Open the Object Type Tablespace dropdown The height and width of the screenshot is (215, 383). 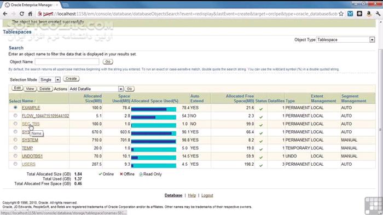(x=345, y=39)
